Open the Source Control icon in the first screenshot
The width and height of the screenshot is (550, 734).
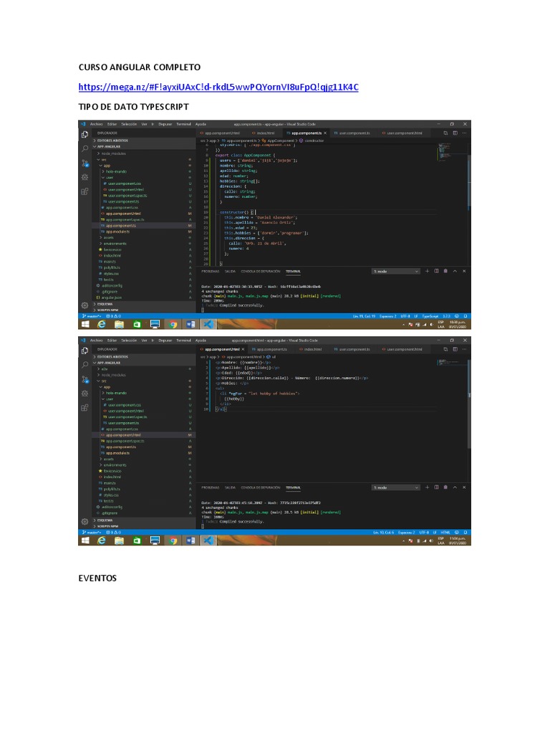[x=85, y=163]
